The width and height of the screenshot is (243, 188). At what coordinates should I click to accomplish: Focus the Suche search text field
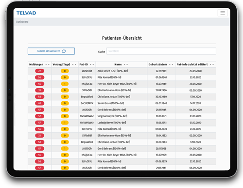[161, 51]
